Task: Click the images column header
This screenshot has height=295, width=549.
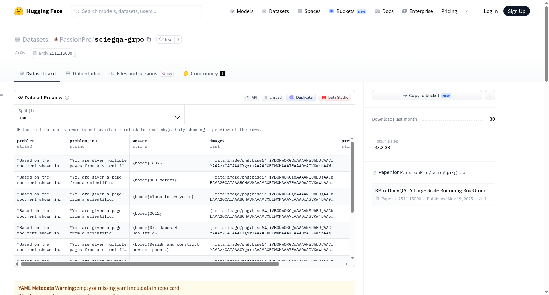Action: [273, 145]
